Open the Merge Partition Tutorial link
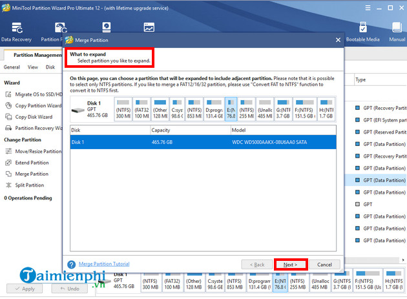The image size is (407, 299). (x=104, y=264)
